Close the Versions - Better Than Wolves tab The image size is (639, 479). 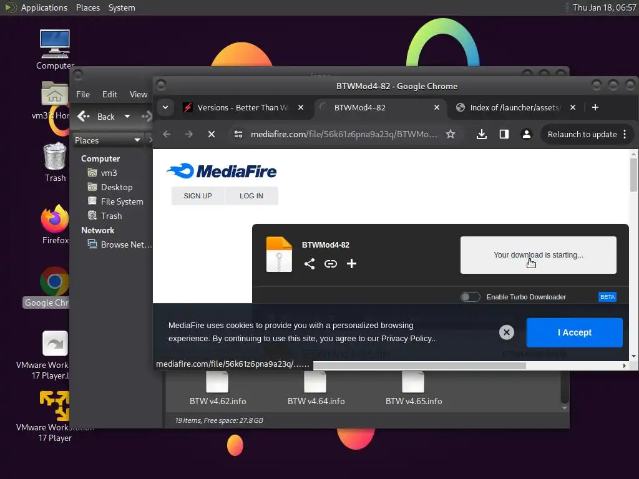point(301,107)
